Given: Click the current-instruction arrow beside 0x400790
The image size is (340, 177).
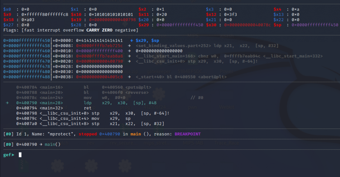Looking at the screenshot, I should pos(7,103).
